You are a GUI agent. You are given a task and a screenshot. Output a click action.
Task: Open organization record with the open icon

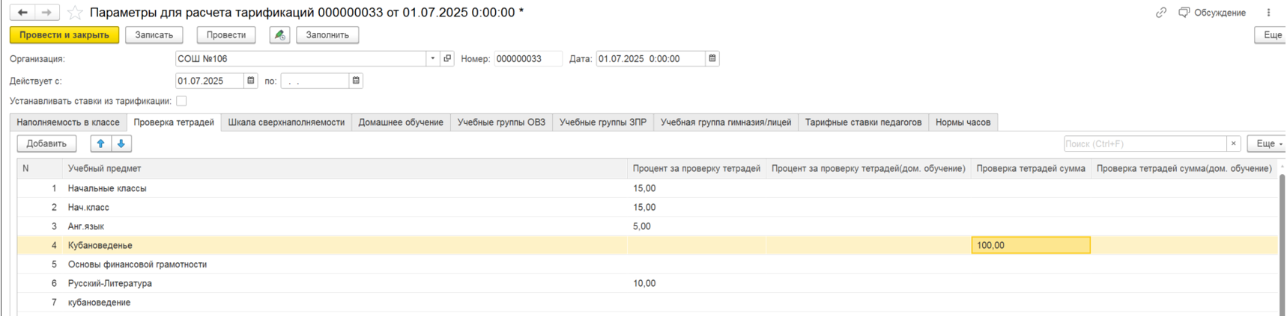click(447, 58)
